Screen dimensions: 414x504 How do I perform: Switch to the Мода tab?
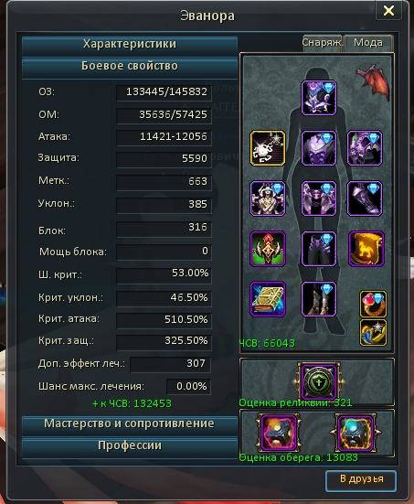point(368,43)
